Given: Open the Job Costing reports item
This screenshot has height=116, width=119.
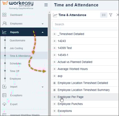Looking at the screenshot, I should 16,48.
